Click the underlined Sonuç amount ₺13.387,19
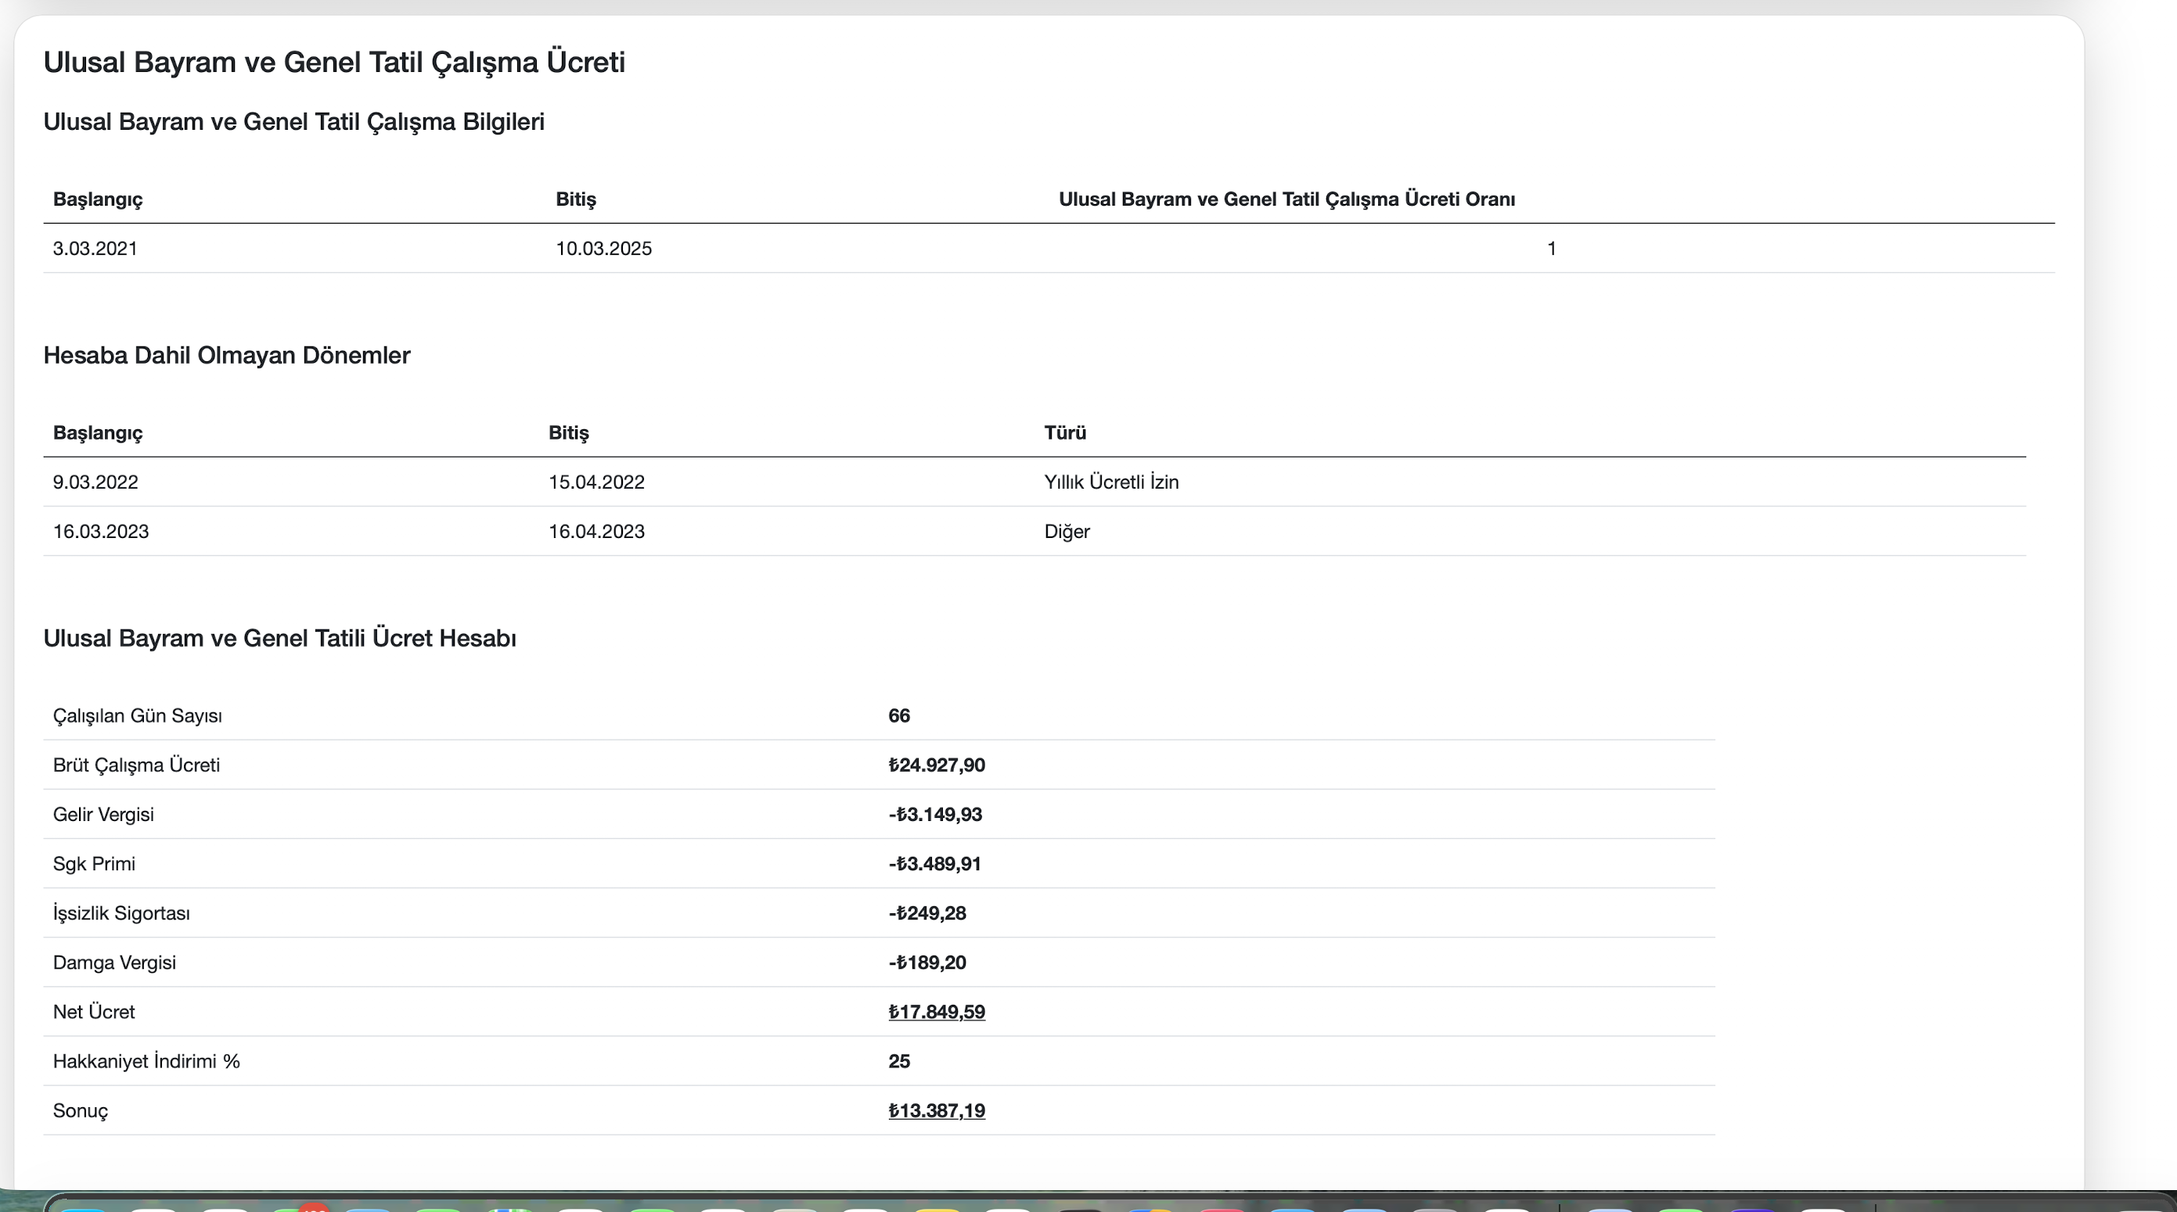Image resolution: width=2177 pixels, height=1212 pixels. point(937,1110)
